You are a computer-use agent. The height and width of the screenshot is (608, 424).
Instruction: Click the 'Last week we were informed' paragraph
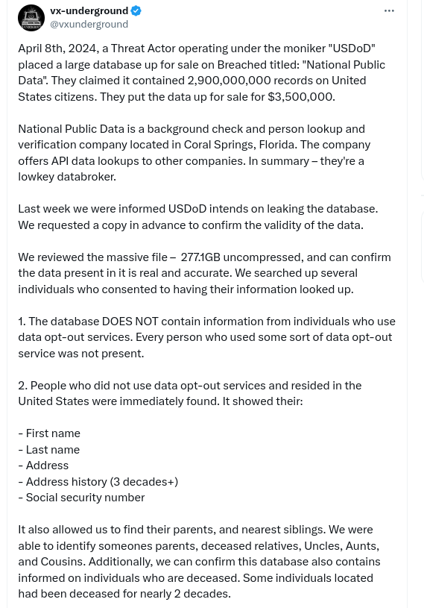click(198, 217)
